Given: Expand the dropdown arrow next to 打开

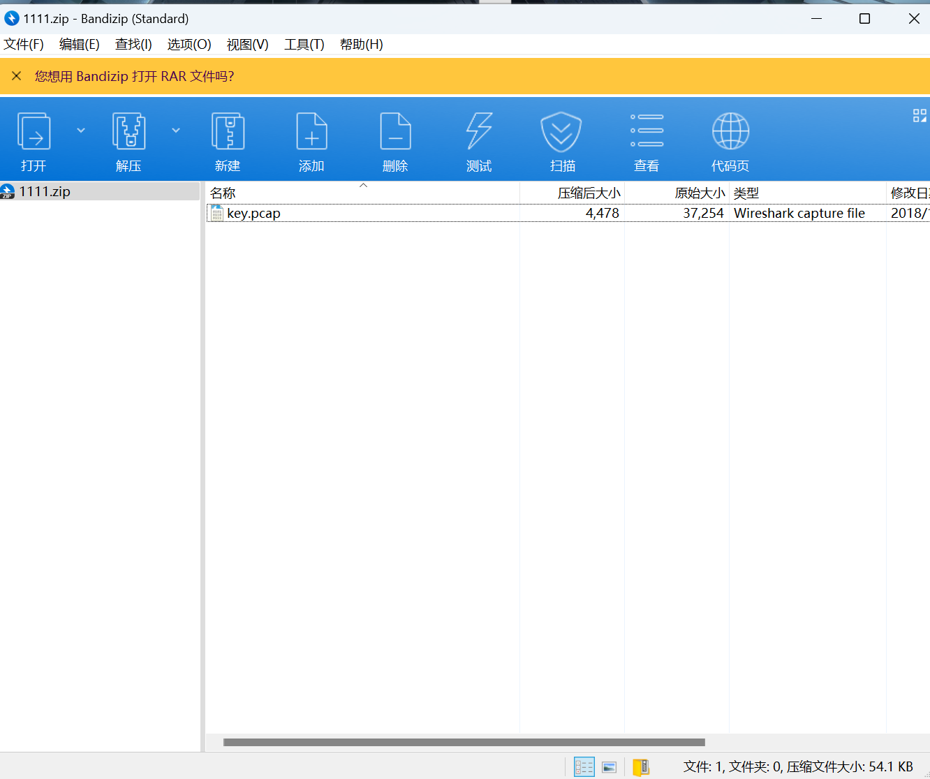Looking at the screenshot, I should point(81,131).
